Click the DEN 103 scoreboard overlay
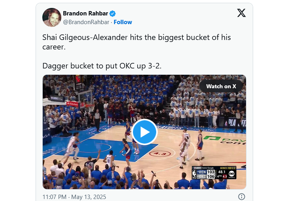The width and height of the screenshot is (282, 201). [x=206, y=172]
